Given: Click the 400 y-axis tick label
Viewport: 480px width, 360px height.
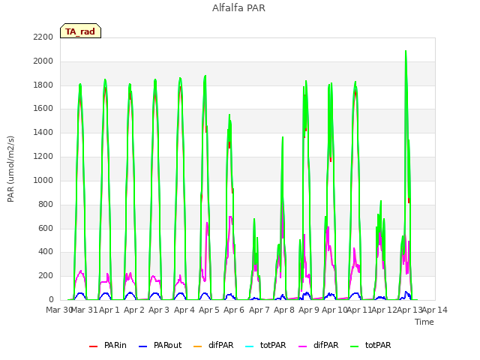Looking at the screenshot, I should click(x=46, y=252).
